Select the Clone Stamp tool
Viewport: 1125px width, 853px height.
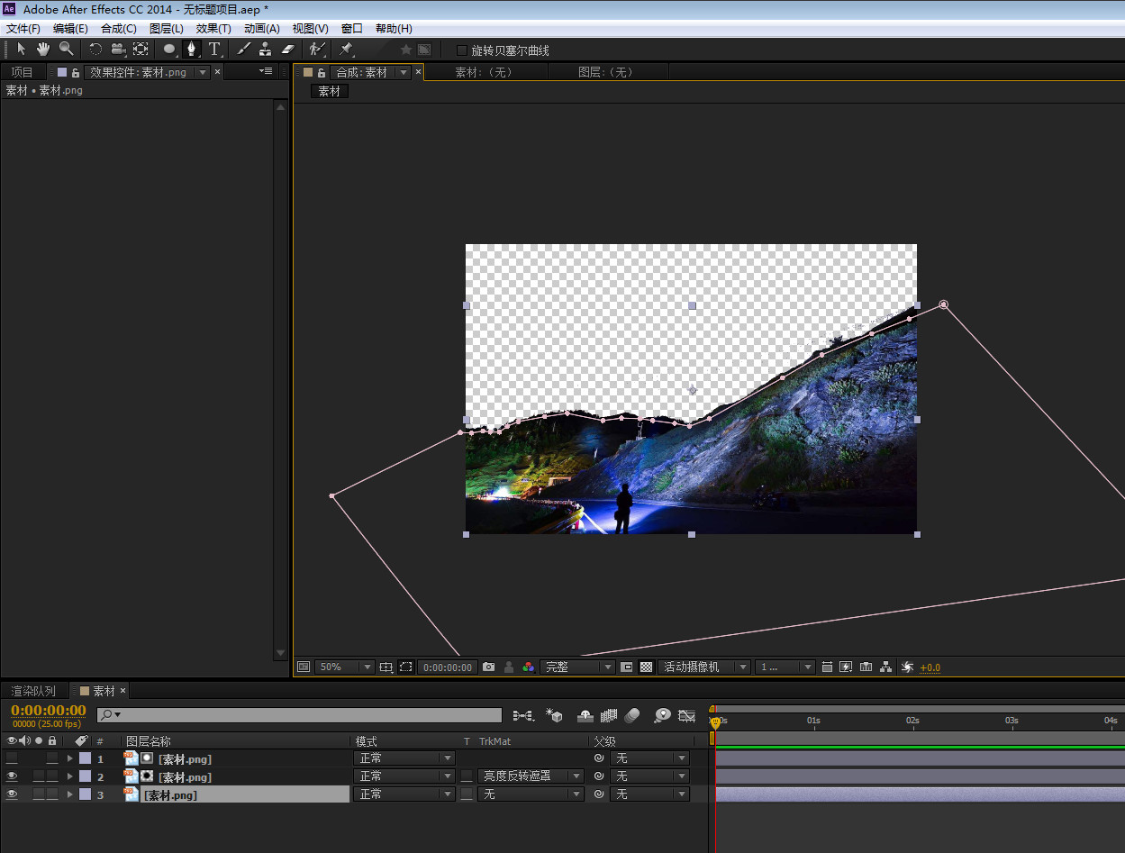point(266,50)
